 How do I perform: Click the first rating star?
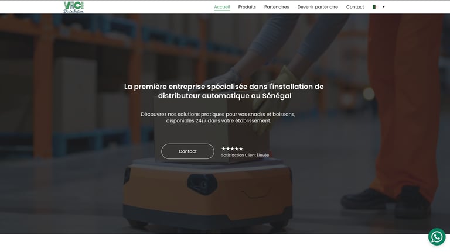click(224, 149)
